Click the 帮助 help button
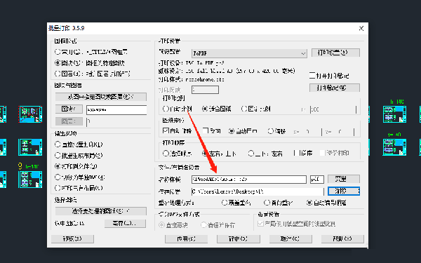This screenshot has height=263, width=421. tap(342, 239)
